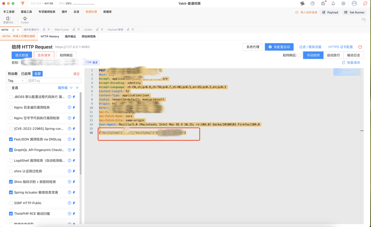Click the red link icon at far right
Viewport: 371px width, 227px height.
(x=365, y=3)
